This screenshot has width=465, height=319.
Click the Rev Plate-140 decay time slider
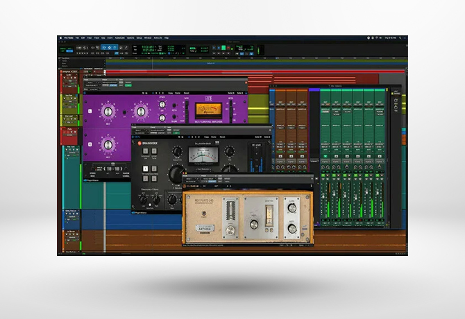[269, 216]
